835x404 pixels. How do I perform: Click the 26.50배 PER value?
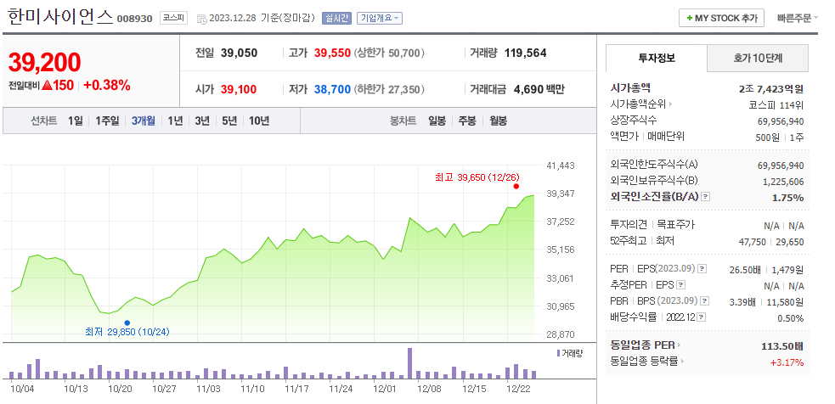pyautogui.click(x=745, y=271)
